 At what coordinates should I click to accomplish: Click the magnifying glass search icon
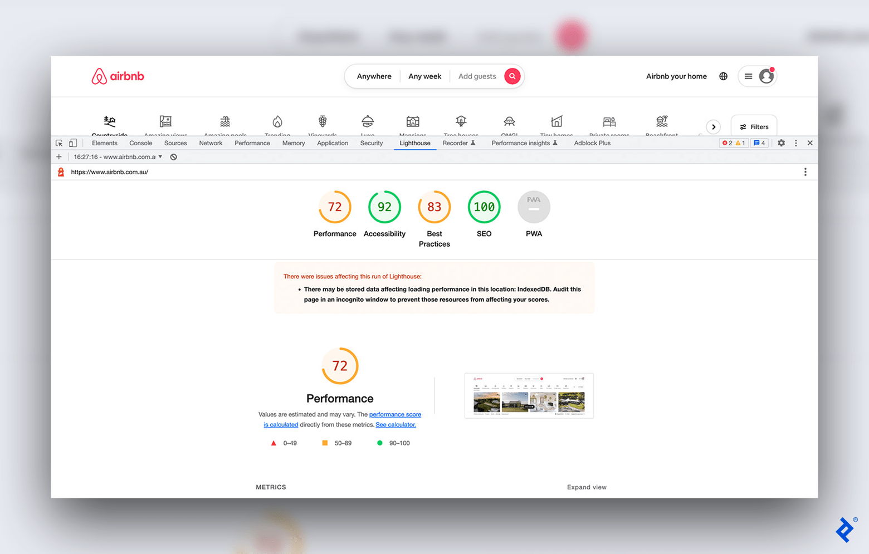(512, 76)
